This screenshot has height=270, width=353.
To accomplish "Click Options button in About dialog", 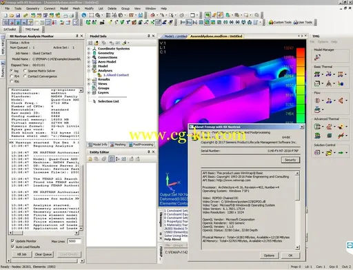I will (x=269, y=256).
